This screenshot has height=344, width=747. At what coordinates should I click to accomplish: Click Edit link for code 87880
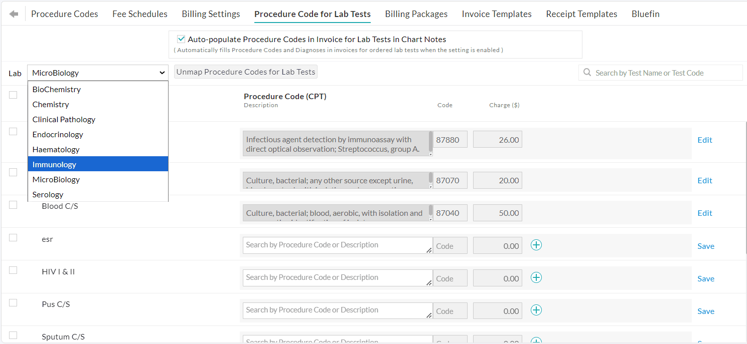(x=705, y=140)
